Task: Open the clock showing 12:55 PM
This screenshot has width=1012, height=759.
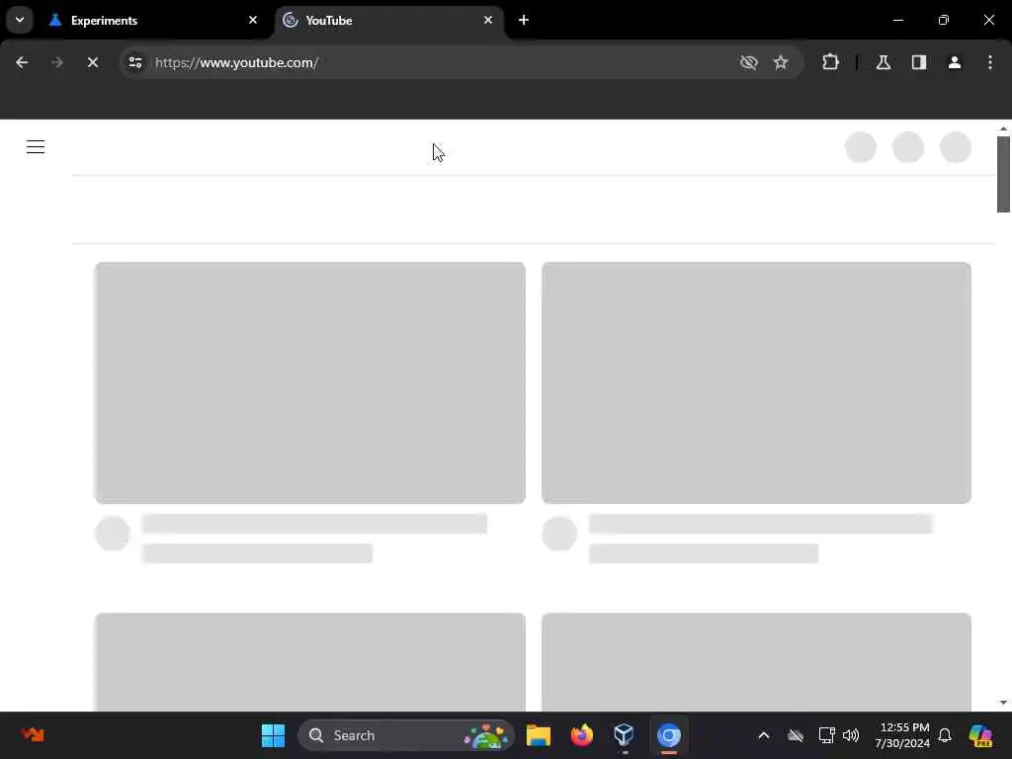Action: point(902,735)
